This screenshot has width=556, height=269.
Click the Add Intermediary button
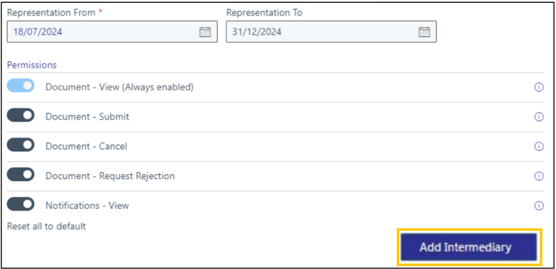coord(469,248)
